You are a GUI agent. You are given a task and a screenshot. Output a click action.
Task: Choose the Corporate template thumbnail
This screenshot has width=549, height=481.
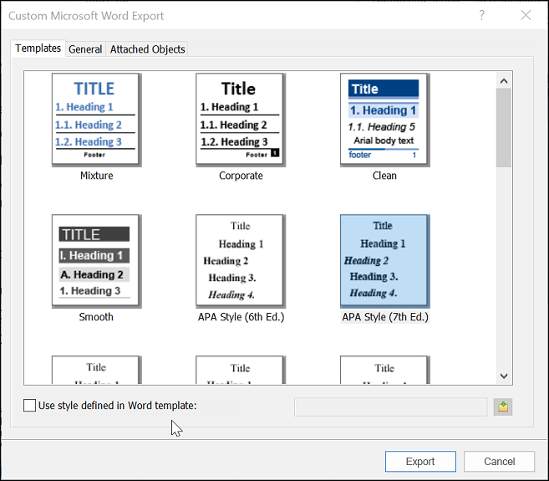pos(240,118)
